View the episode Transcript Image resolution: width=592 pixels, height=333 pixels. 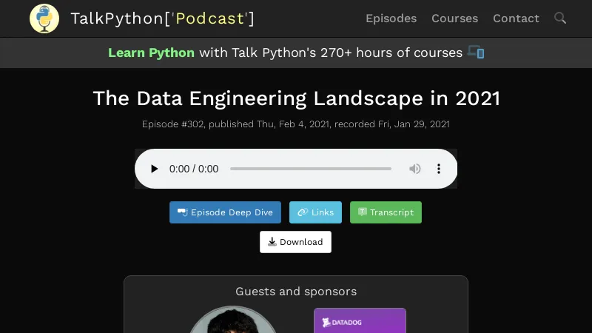tap(386, 212)
